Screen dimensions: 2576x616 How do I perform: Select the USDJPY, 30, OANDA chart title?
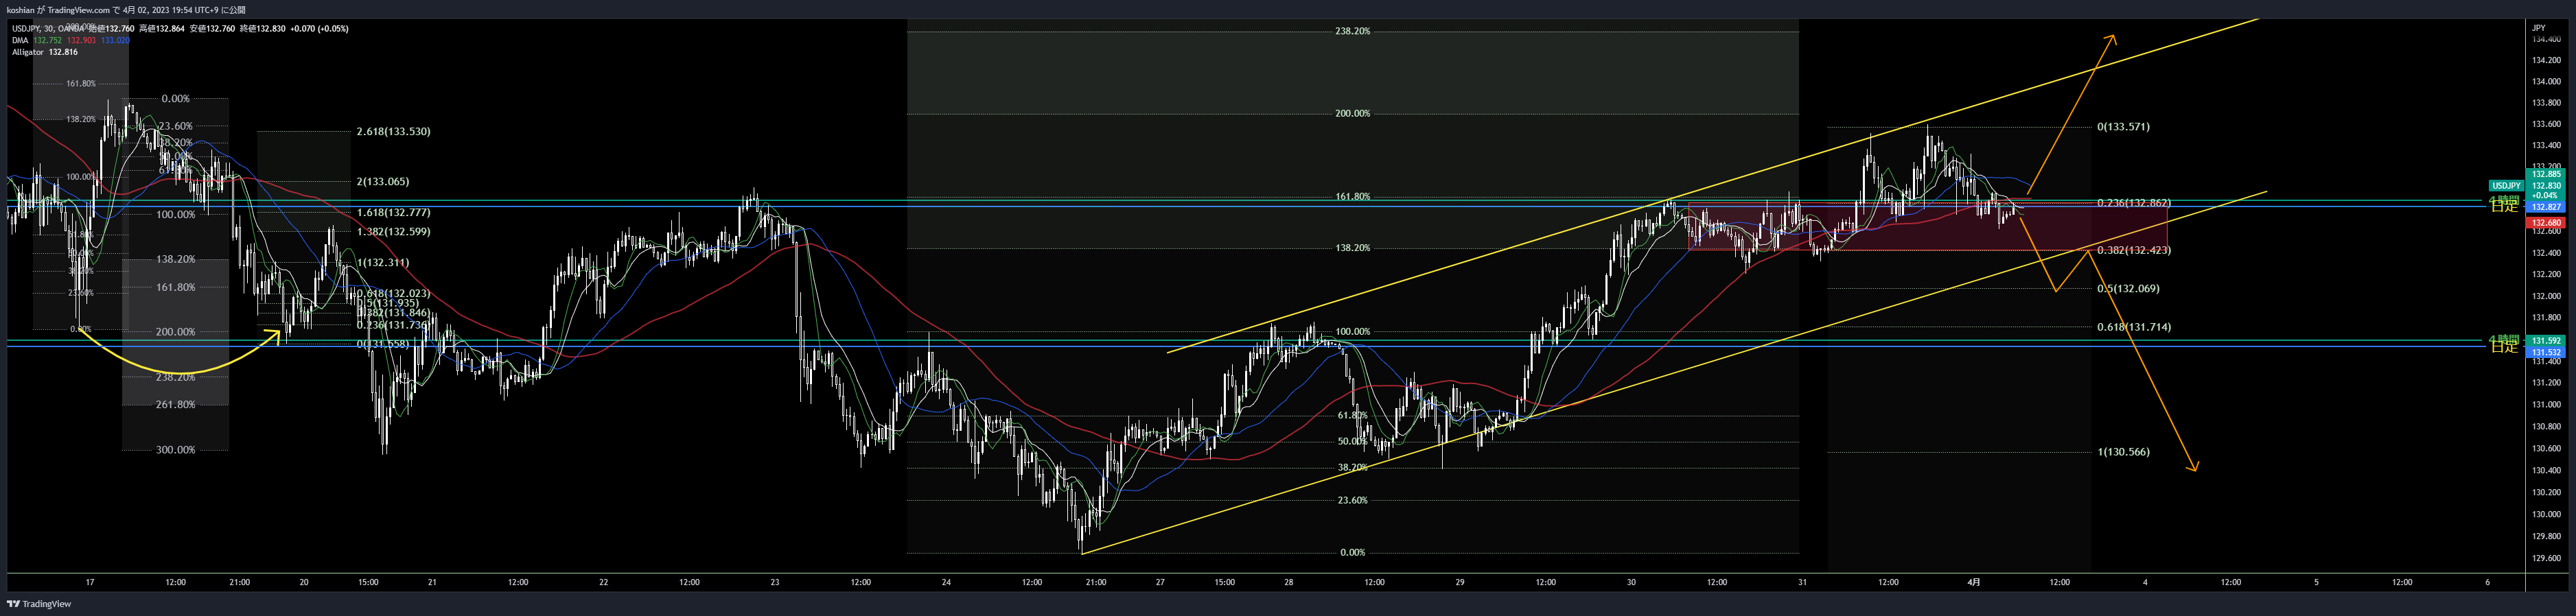49,29
